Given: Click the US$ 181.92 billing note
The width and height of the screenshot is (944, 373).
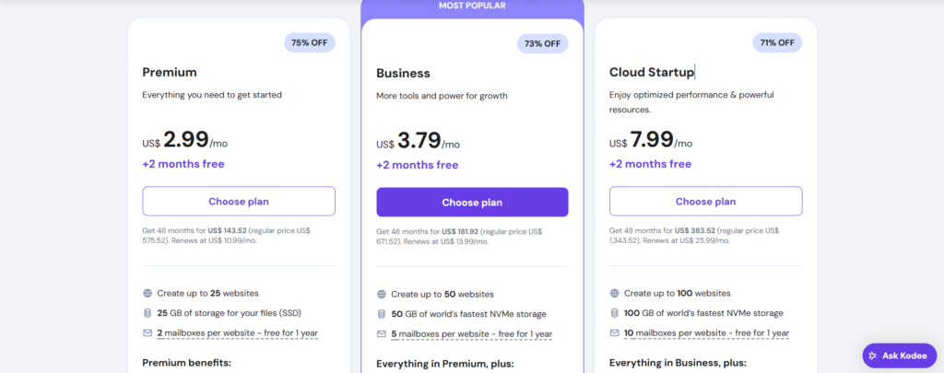Looking at the screenshot, I should 459,237.
